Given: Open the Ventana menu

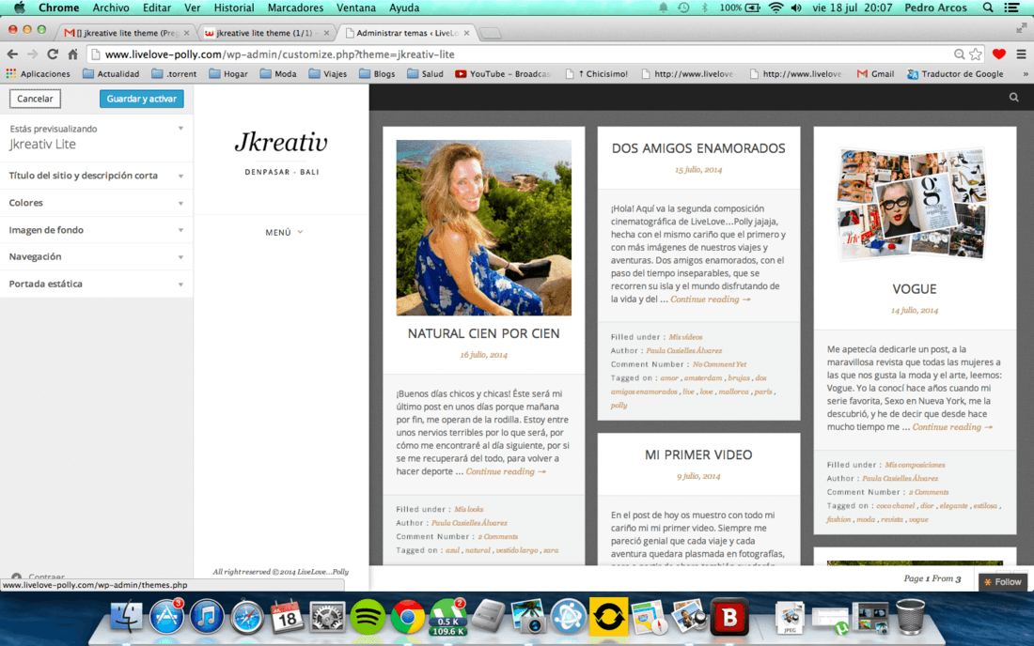Looking at the screenshot, I should click(x=356, y=8).
